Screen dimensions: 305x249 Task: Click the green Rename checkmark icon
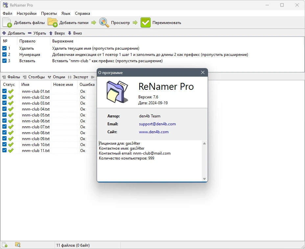tap(146, 23)
